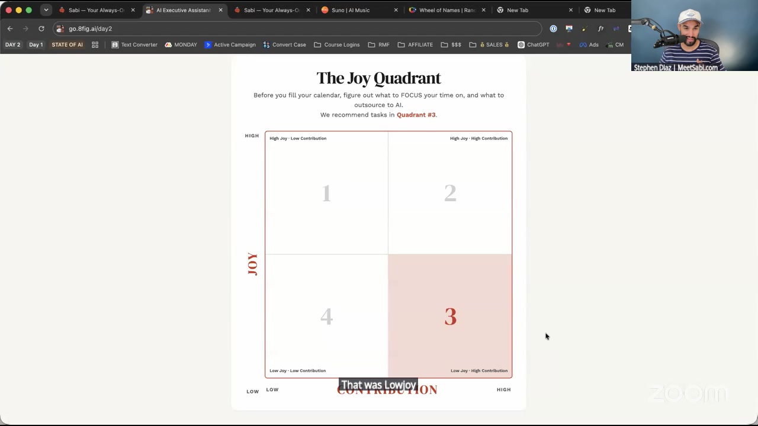This screenshot has width=758, height=426.
Task: Click the address bar showing go.8fig.ai/day2
Action: coord(296,28)
